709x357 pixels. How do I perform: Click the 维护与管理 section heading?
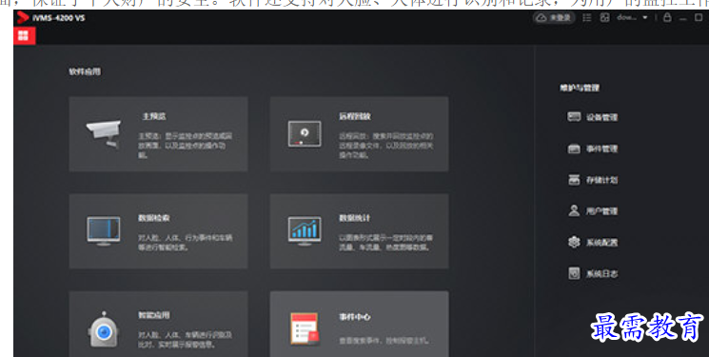coord(580,88)
